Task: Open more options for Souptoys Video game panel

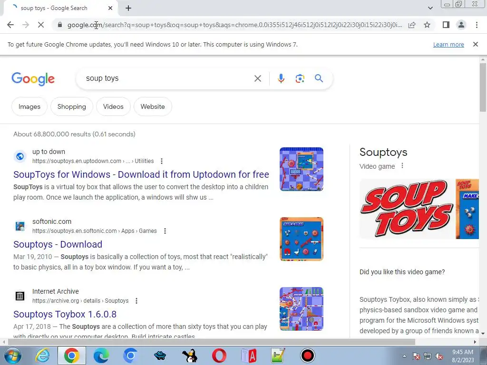Action: (x=402, y=166)
